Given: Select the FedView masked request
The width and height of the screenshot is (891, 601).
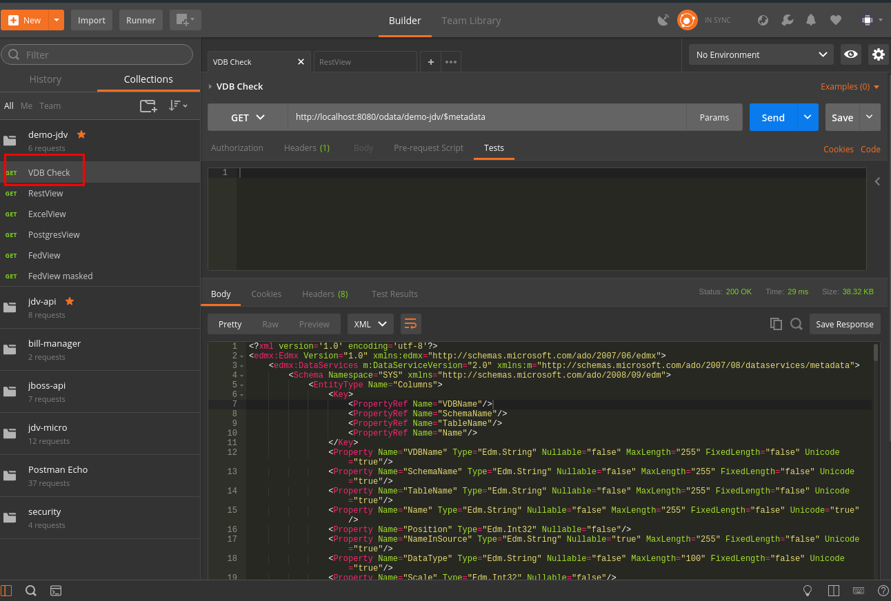Looking at the screenshot, I should [100, 276].
